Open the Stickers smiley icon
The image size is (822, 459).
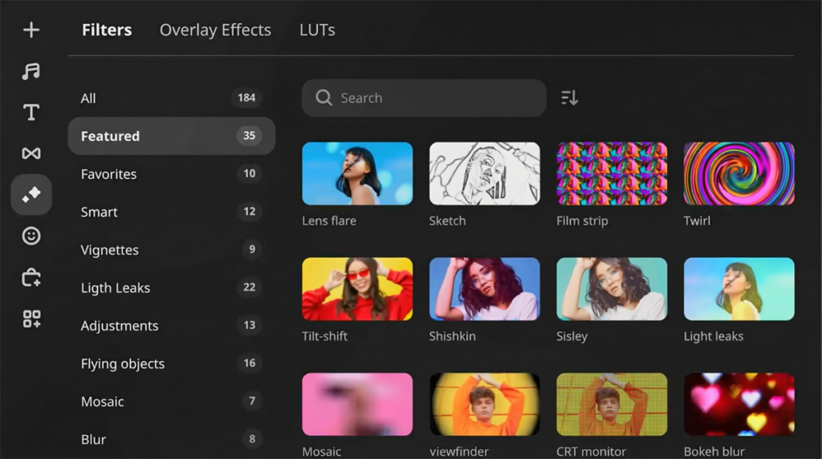point(31,236)
